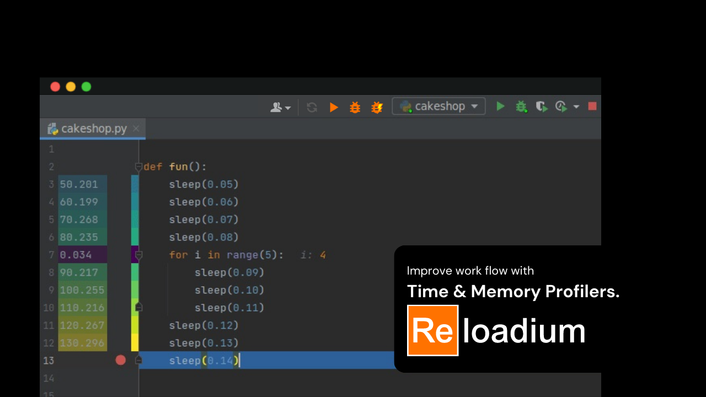Toggle breakpoint on line 13
Screen dimensions: 706x397
click(121, 360)
